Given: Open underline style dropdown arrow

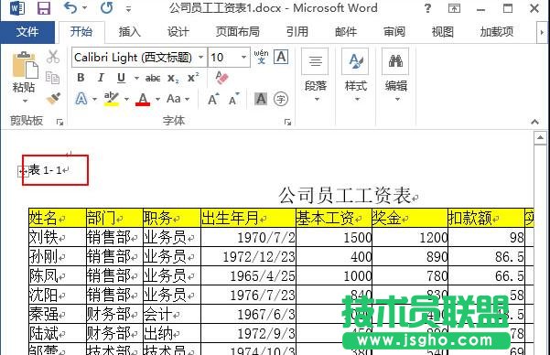Looking at the screenshot, I should point(136,78).
